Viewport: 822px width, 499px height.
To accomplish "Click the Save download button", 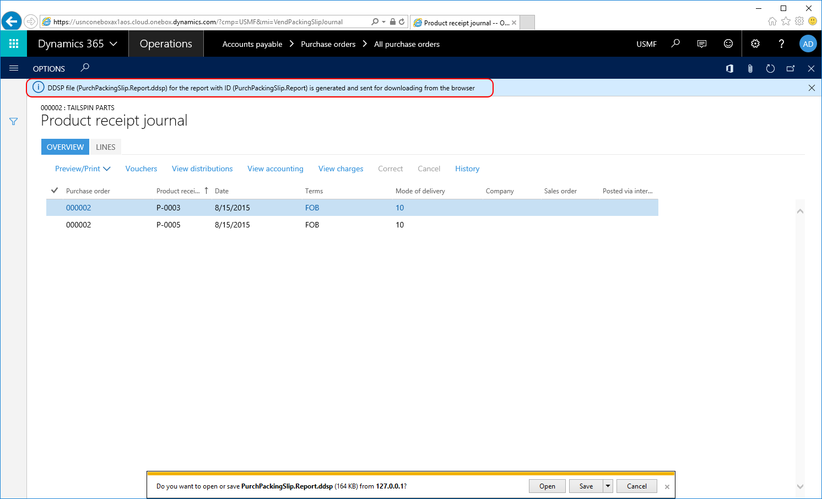I will coord(586,486).
